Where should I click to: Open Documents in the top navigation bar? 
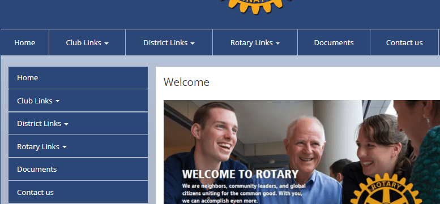334,42
